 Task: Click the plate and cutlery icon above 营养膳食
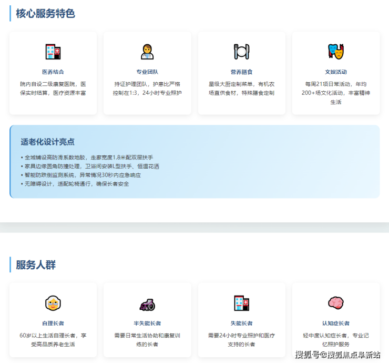click(241, 52)
